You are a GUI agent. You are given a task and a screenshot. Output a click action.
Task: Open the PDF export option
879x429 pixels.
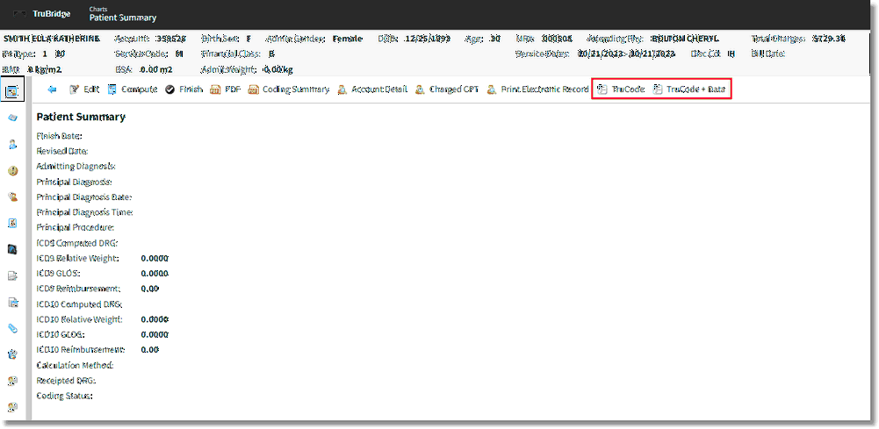226,89
